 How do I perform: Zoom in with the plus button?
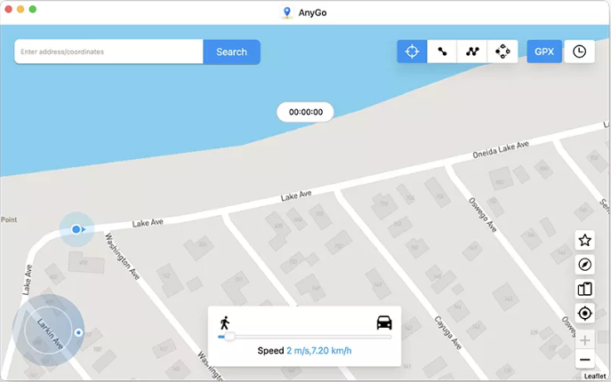pos(584,341)
